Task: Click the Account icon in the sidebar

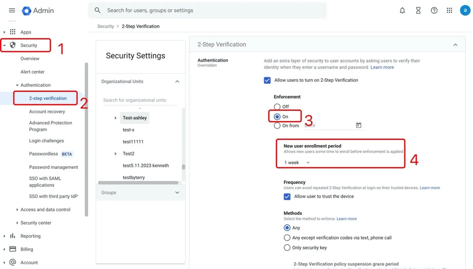Action: click(12, 262)
